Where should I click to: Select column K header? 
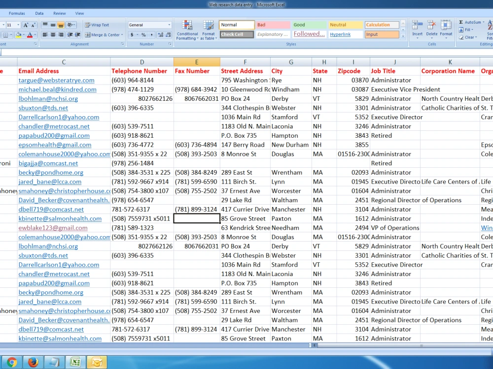pyautogui.click(x=450, y=62)
